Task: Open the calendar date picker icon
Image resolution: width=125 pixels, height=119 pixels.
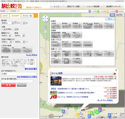Action: point(15,23)
